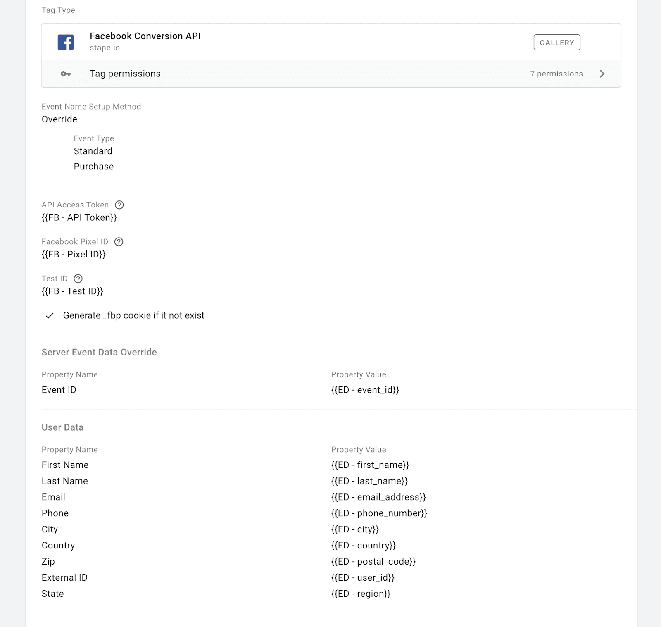Select the {{ED - event_id}} property value
The width and height of the screenshot is (661, 627).
[365, 390]
